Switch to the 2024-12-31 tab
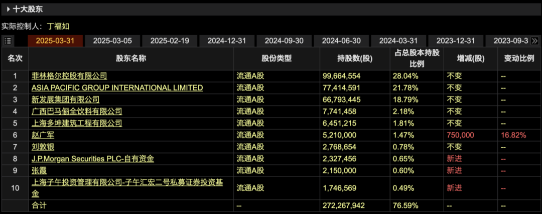Viewport: 542px width, 214px height. pos(227,41)
